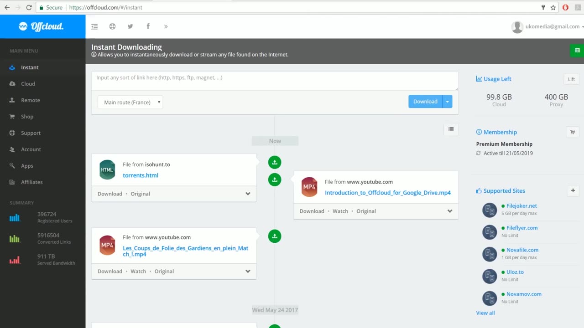Click green upload icon beside Introduction_to_Offcloud video

coord(275,179)
